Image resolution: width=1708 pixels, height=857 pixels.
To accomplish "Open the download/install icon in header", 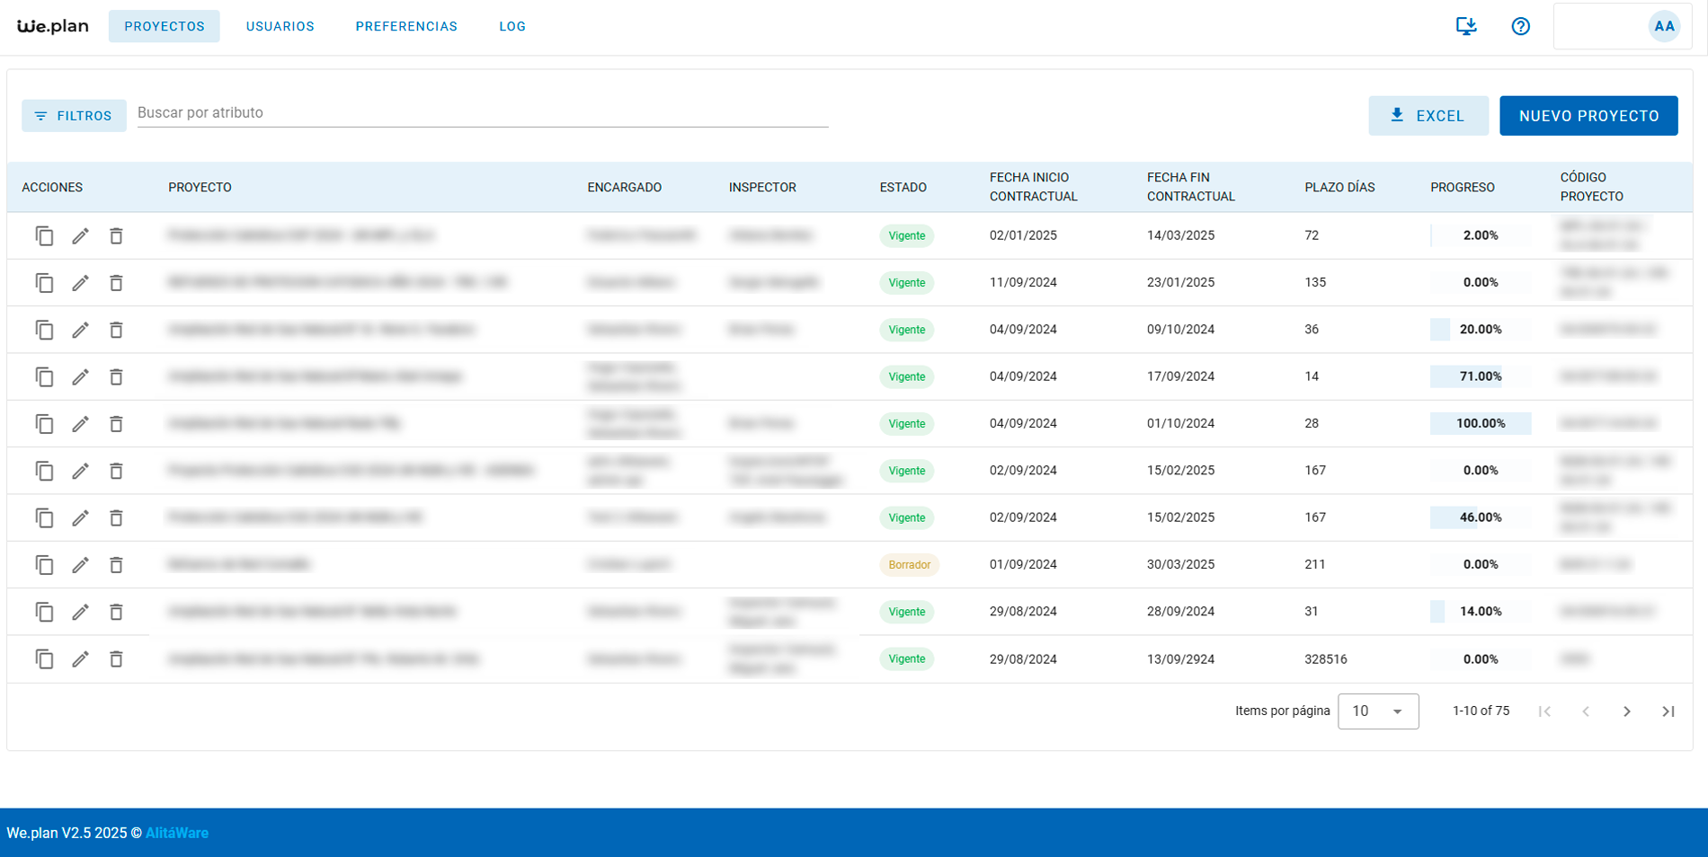I will tap(1466, 26).
